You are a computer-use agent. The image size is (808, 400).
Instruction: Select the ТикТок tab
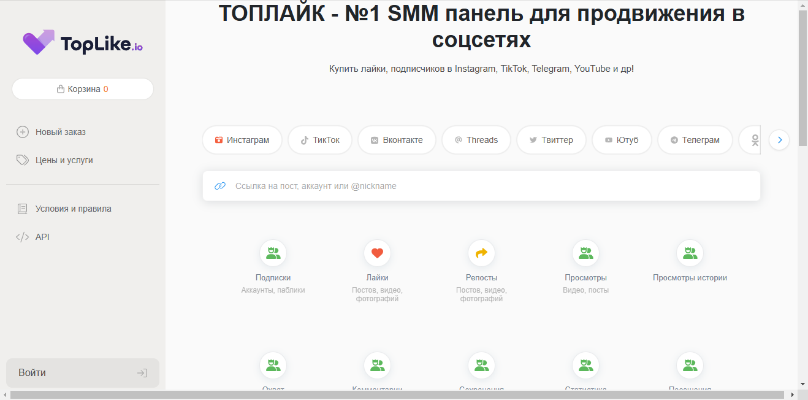(x=320, y=140)
